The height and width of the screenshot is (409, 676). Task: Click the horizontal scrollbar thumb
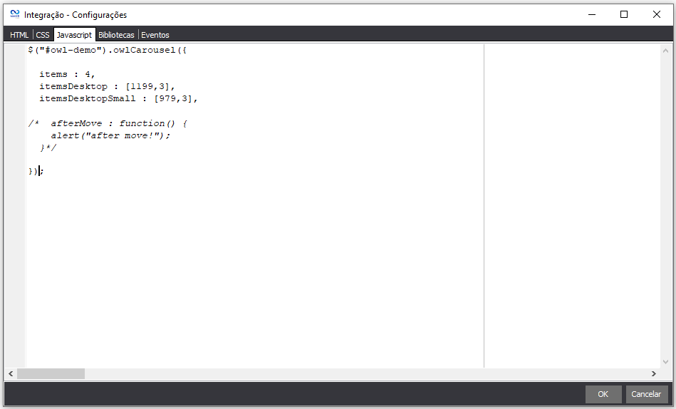click(x=51, y=374)
